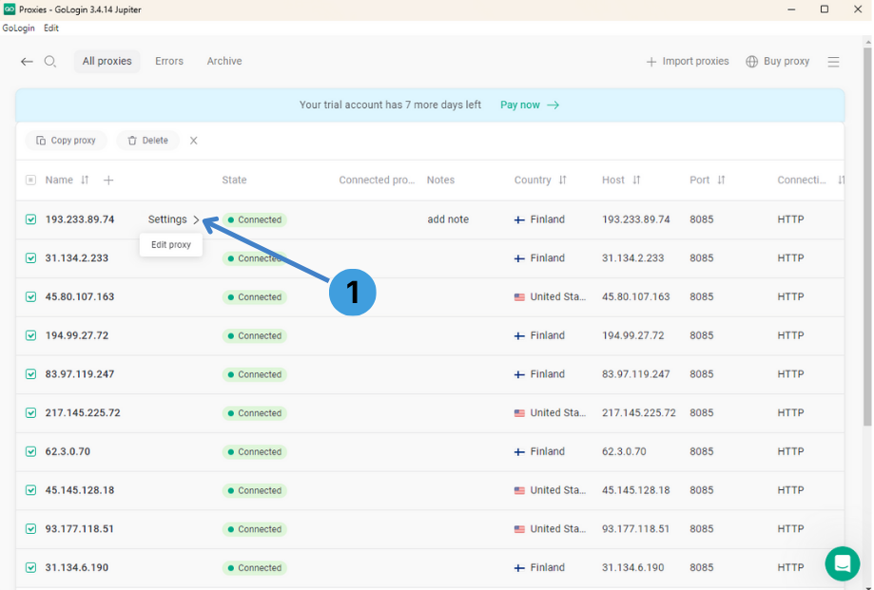Click the State column header
874x590 pixels.
tap(234, 180)
